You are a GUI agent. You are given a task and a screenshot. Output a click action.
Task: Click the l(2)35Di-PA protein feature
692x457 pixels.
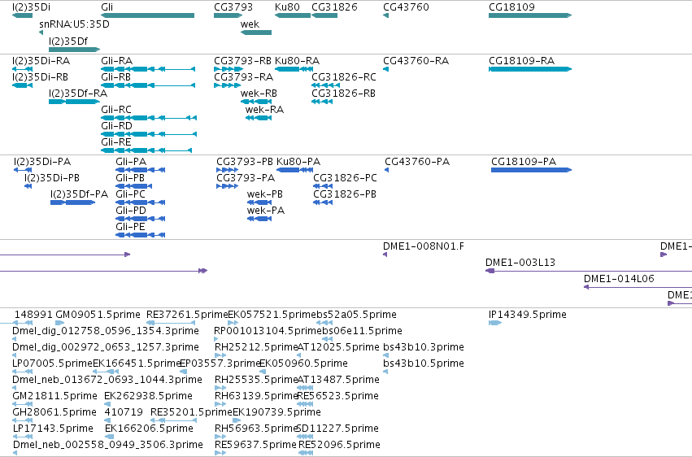pyautogui.click(x=23, y=170)
